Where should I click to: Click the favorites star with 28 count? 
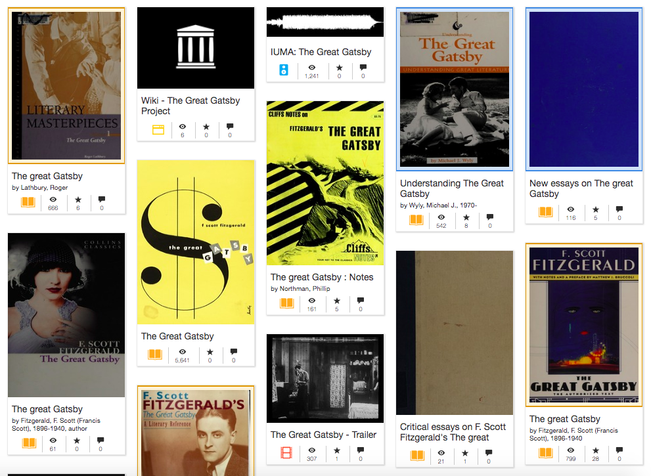point(595,450)
